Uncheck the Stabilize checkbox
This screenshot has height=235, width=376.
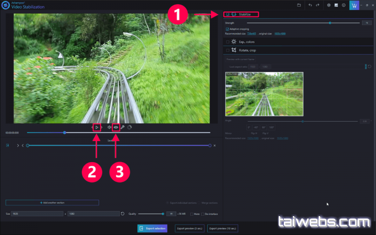[x=228, y=15]
